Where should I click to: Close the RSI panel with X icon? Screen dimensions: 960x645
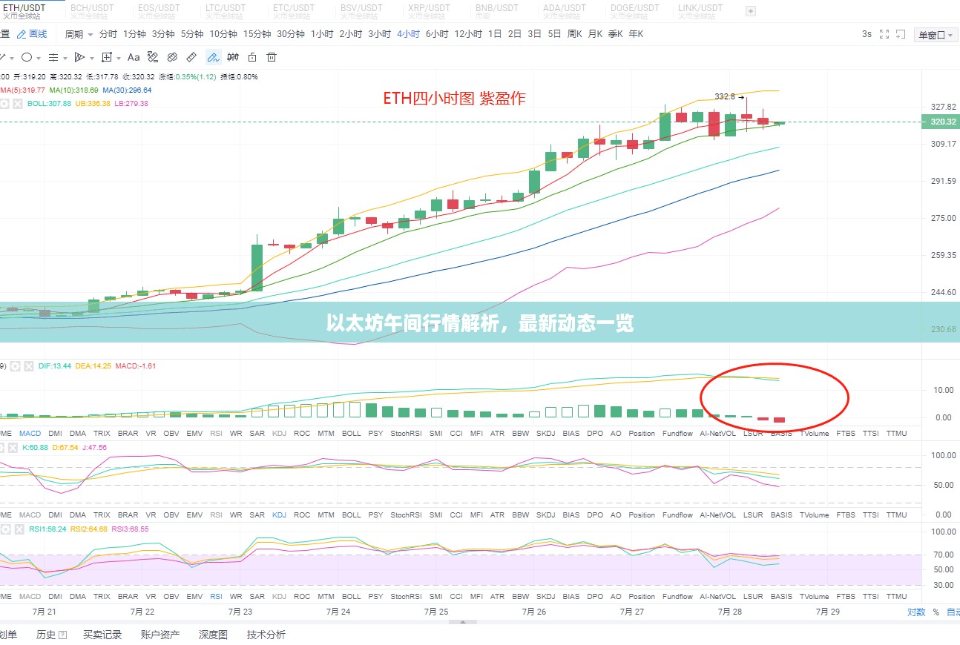pos(18,529)
